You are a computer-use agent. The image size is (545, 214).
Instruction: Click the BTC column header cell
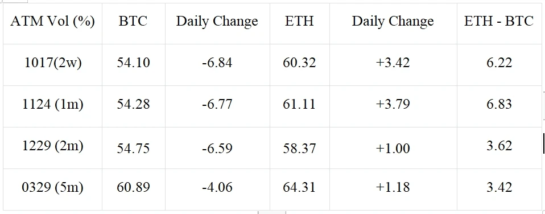click(x=134, y=23)
